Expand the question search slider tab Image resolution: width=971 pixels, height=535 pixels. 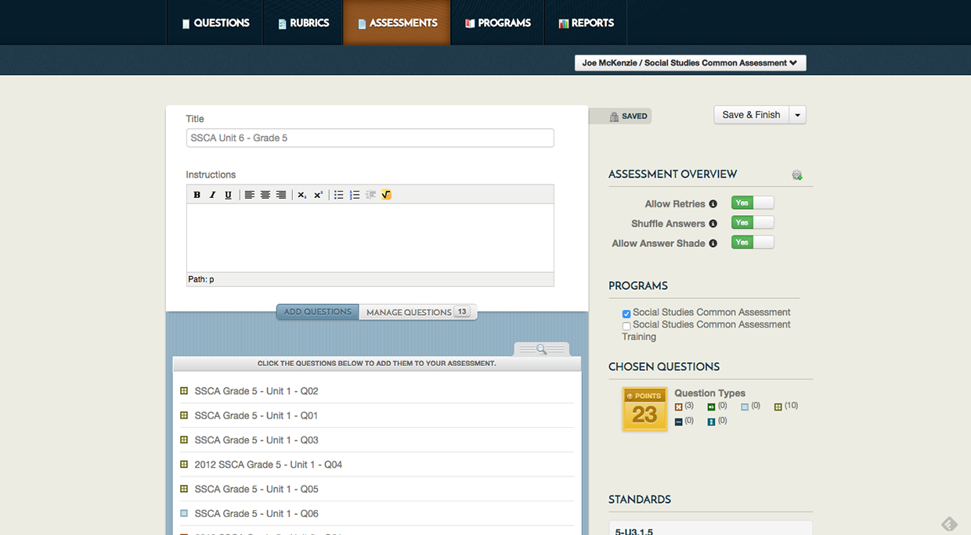pyautogui.click(x=541, y=349)
